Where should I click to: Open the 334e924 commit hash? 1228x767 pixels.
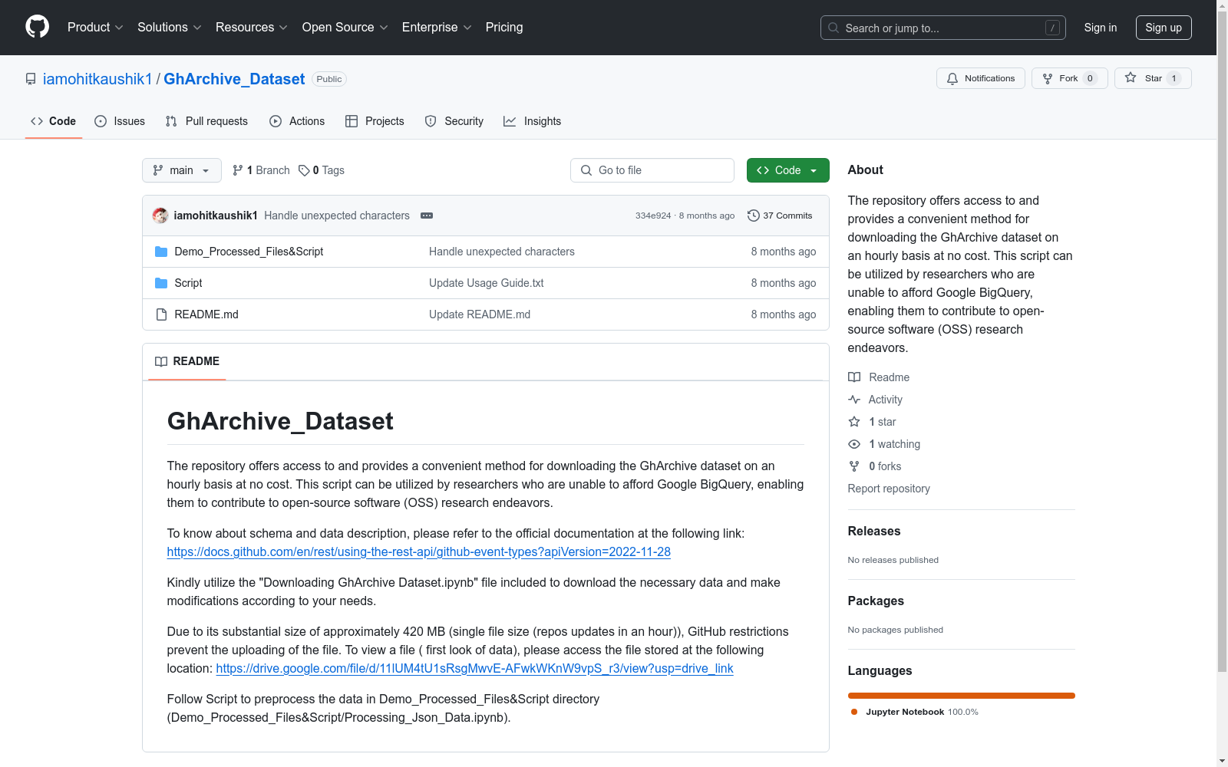point(653,216)
